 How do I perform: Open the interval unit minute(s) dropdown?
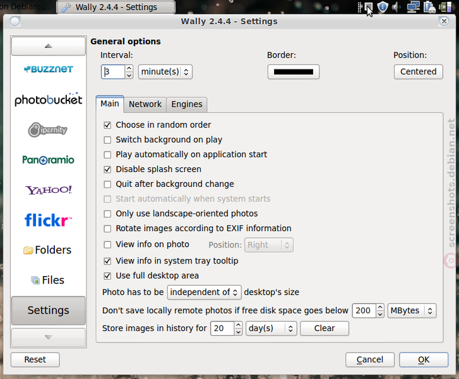pyautogui.click(x=165, y=72)
